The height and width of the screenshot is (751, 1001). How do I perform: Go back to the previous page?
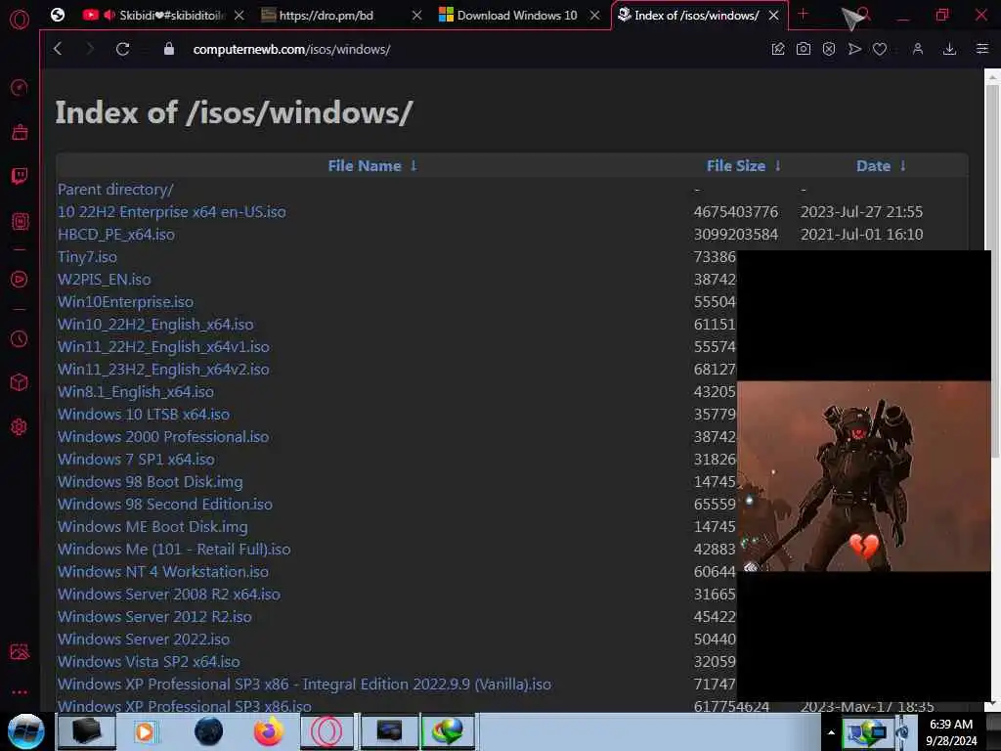click(58, 49)
